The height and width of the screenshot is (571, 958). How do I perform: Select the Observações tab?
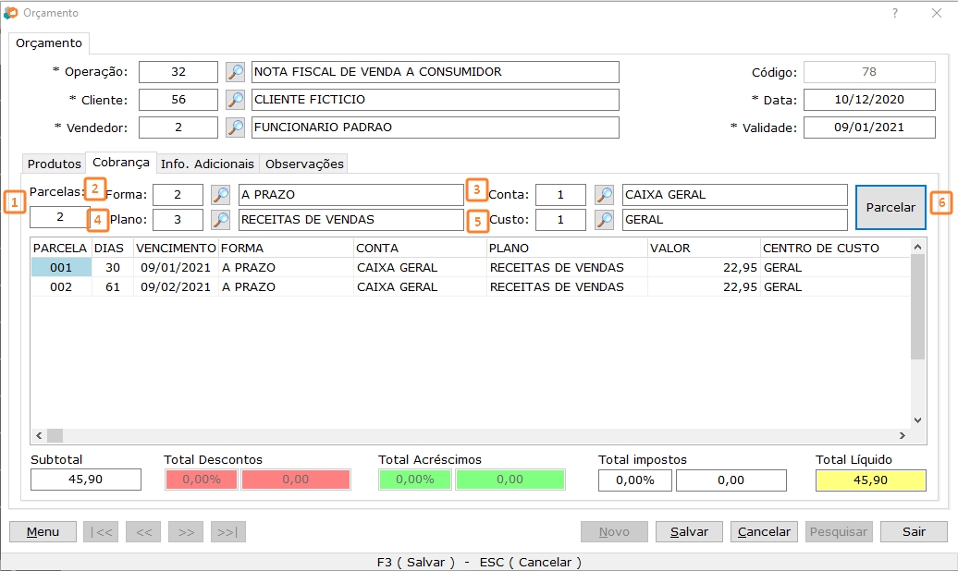304,164
